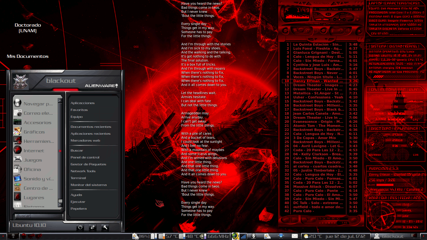Select playlist track 'Metallica - St.Anger'
This screenshot has height=240, width=427.
click(x=320, y=93)
